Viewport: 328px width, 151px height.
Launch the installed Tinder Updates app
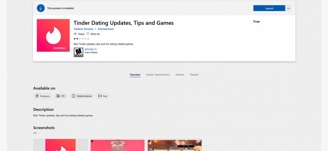tap(269, 8)
